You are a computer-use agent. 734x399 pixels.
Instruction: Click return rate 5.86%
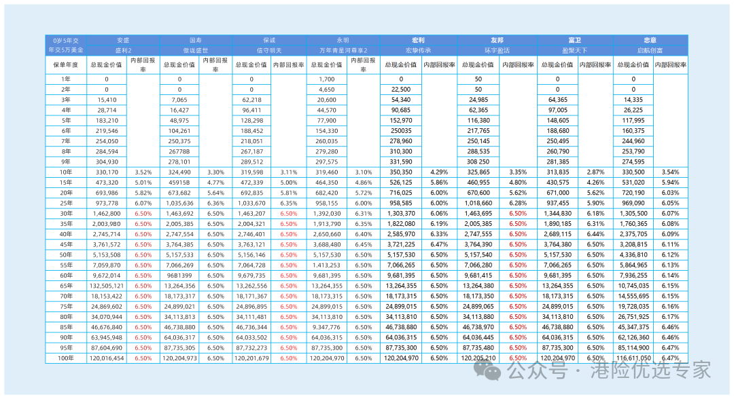(x=439, y=183)
